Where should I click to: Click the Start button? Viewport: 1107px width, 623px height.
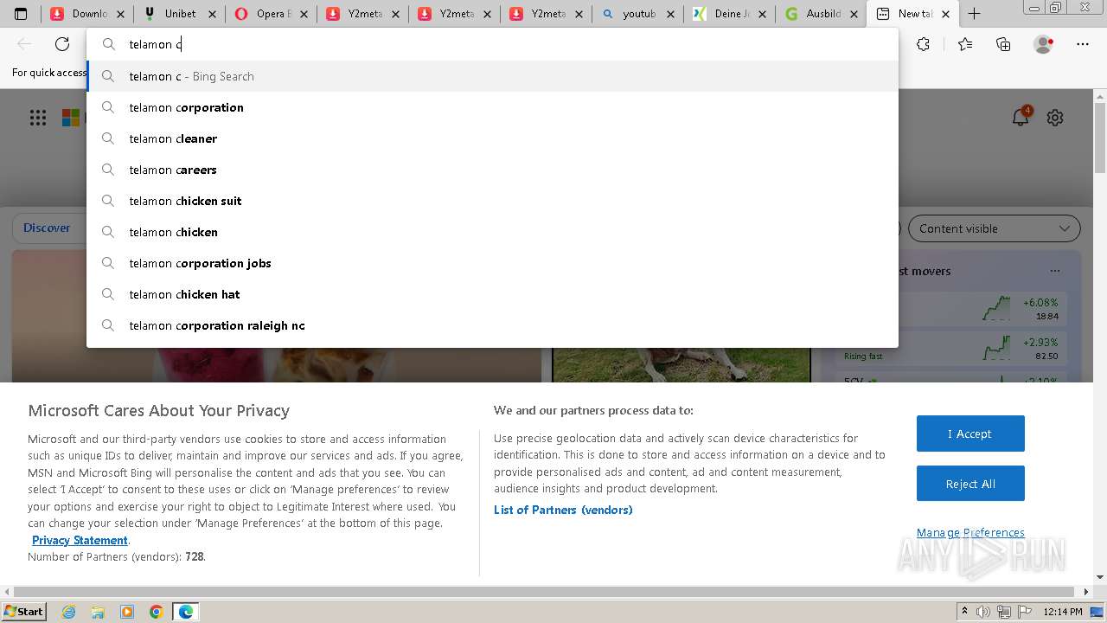pos(23,612)
